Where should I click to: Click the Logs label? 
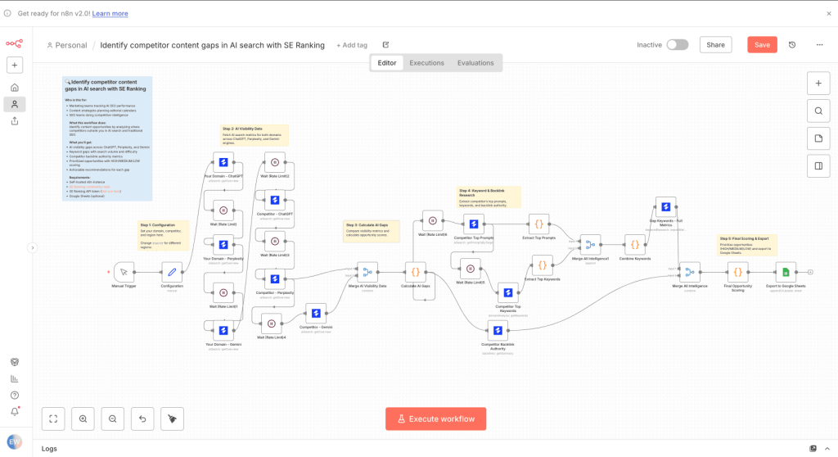point(49,449)
